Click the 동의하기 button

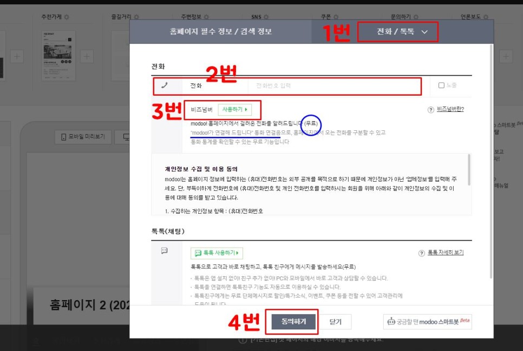[x=292, y=321]
